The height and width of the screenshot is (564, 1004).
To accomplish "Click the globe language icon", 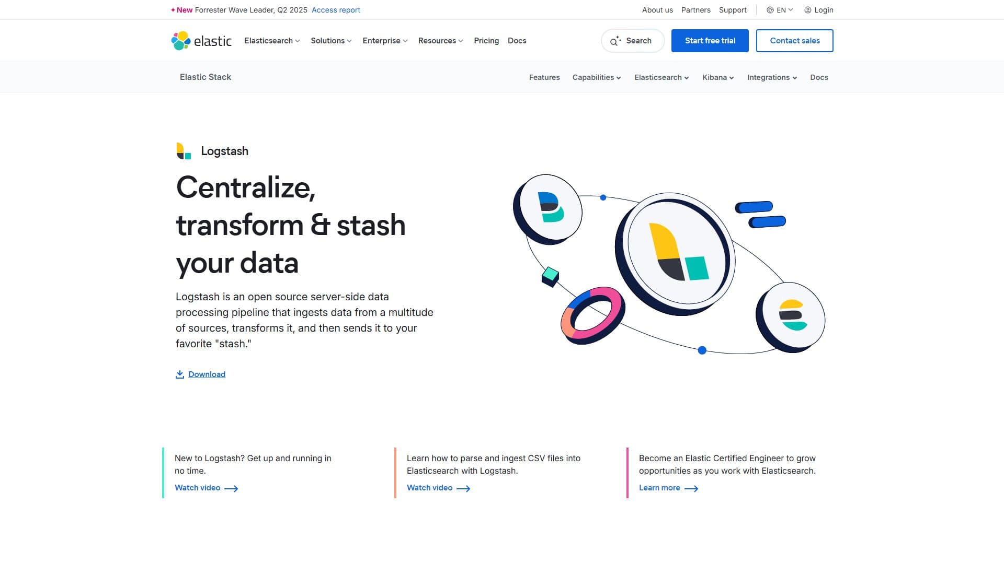I will point(770,10).
